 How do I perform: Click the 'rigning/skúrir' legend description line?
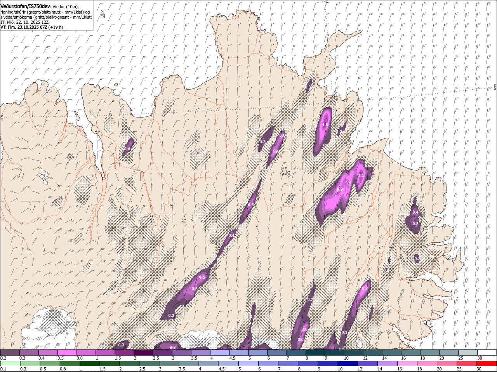tap(45, 12)
